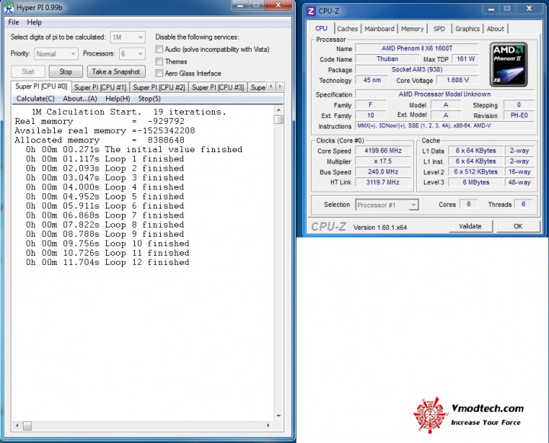Close the Hyper PI window
549x443 pixels.
click(278, 5)
